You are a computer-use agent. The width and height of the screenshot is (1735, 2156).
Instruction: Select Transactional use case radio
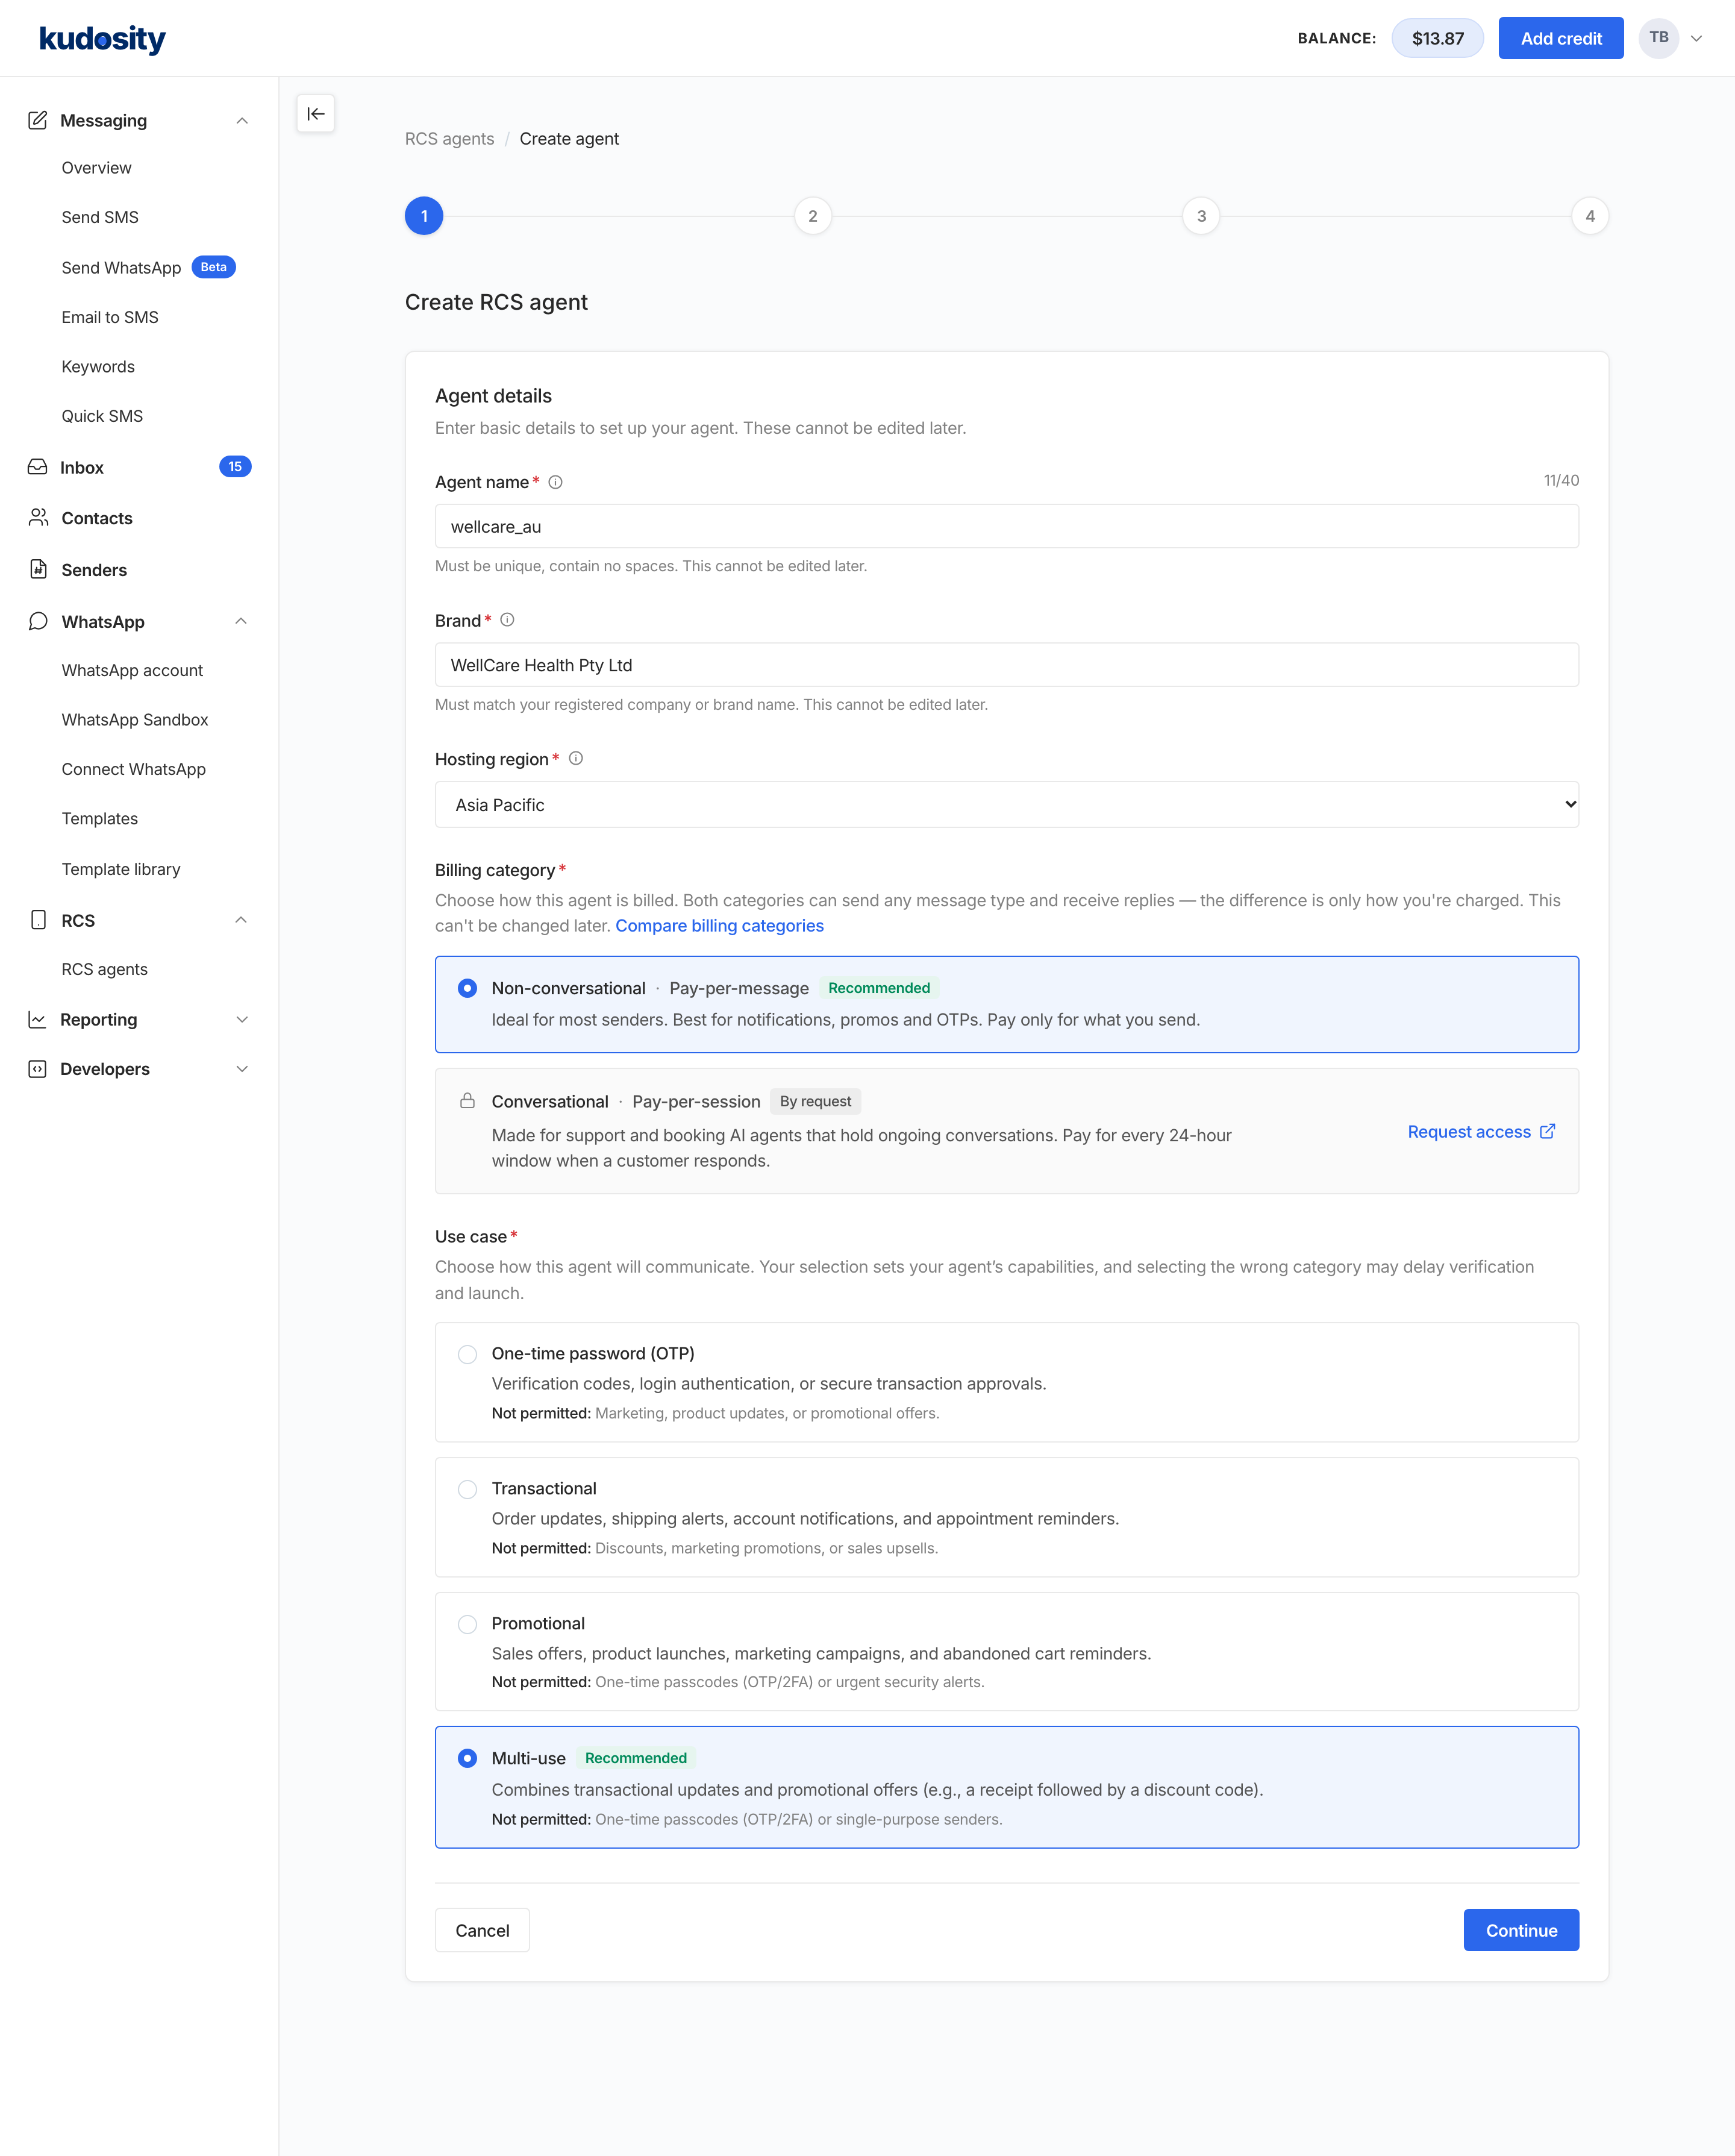467,1489
